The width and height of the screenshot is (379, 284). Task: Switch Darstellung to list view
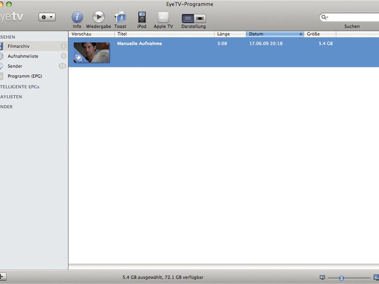188,18
